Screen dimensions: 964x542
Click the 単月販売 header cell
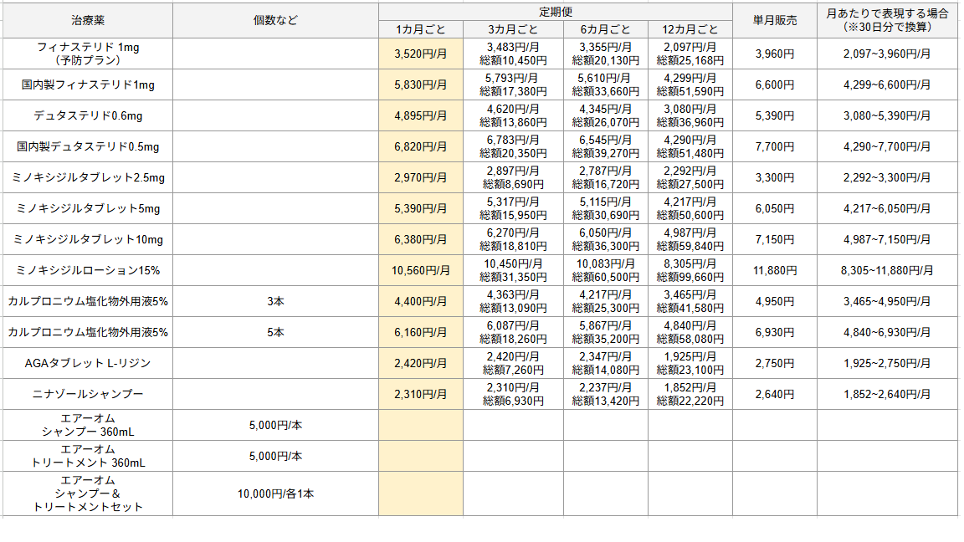coord(775,20)
